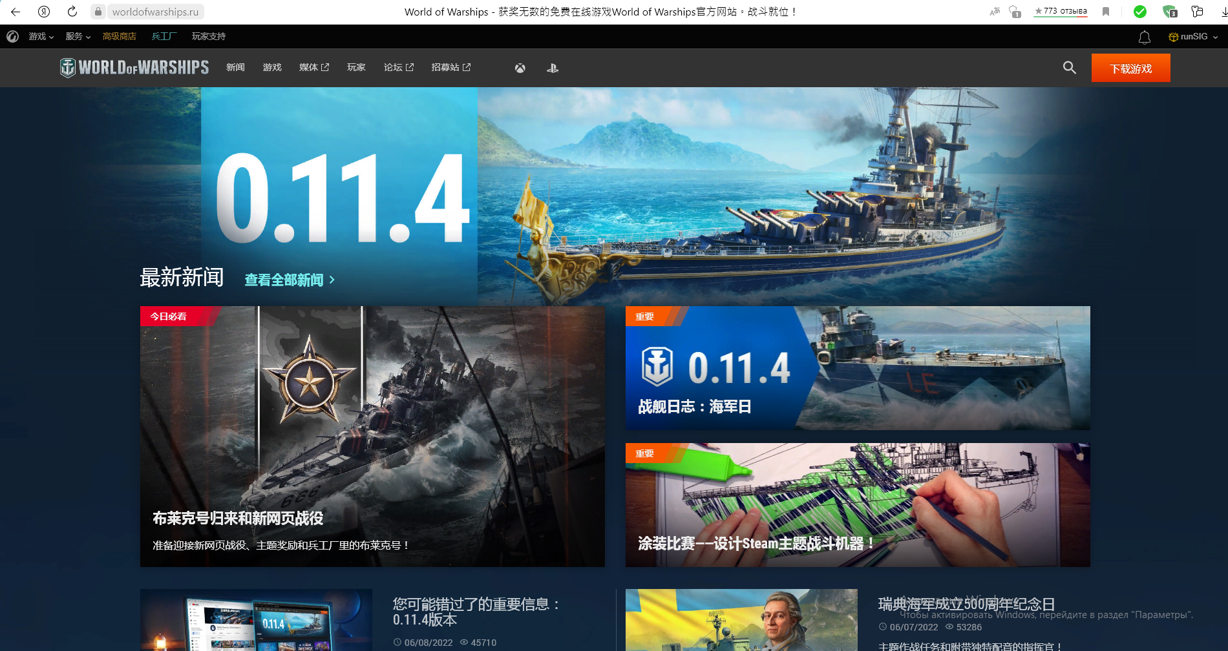This screenshot has width=1228, height=651.
Task: Open 瑞典海军成立500周年纪念日 article title
Action: (966, 604)
